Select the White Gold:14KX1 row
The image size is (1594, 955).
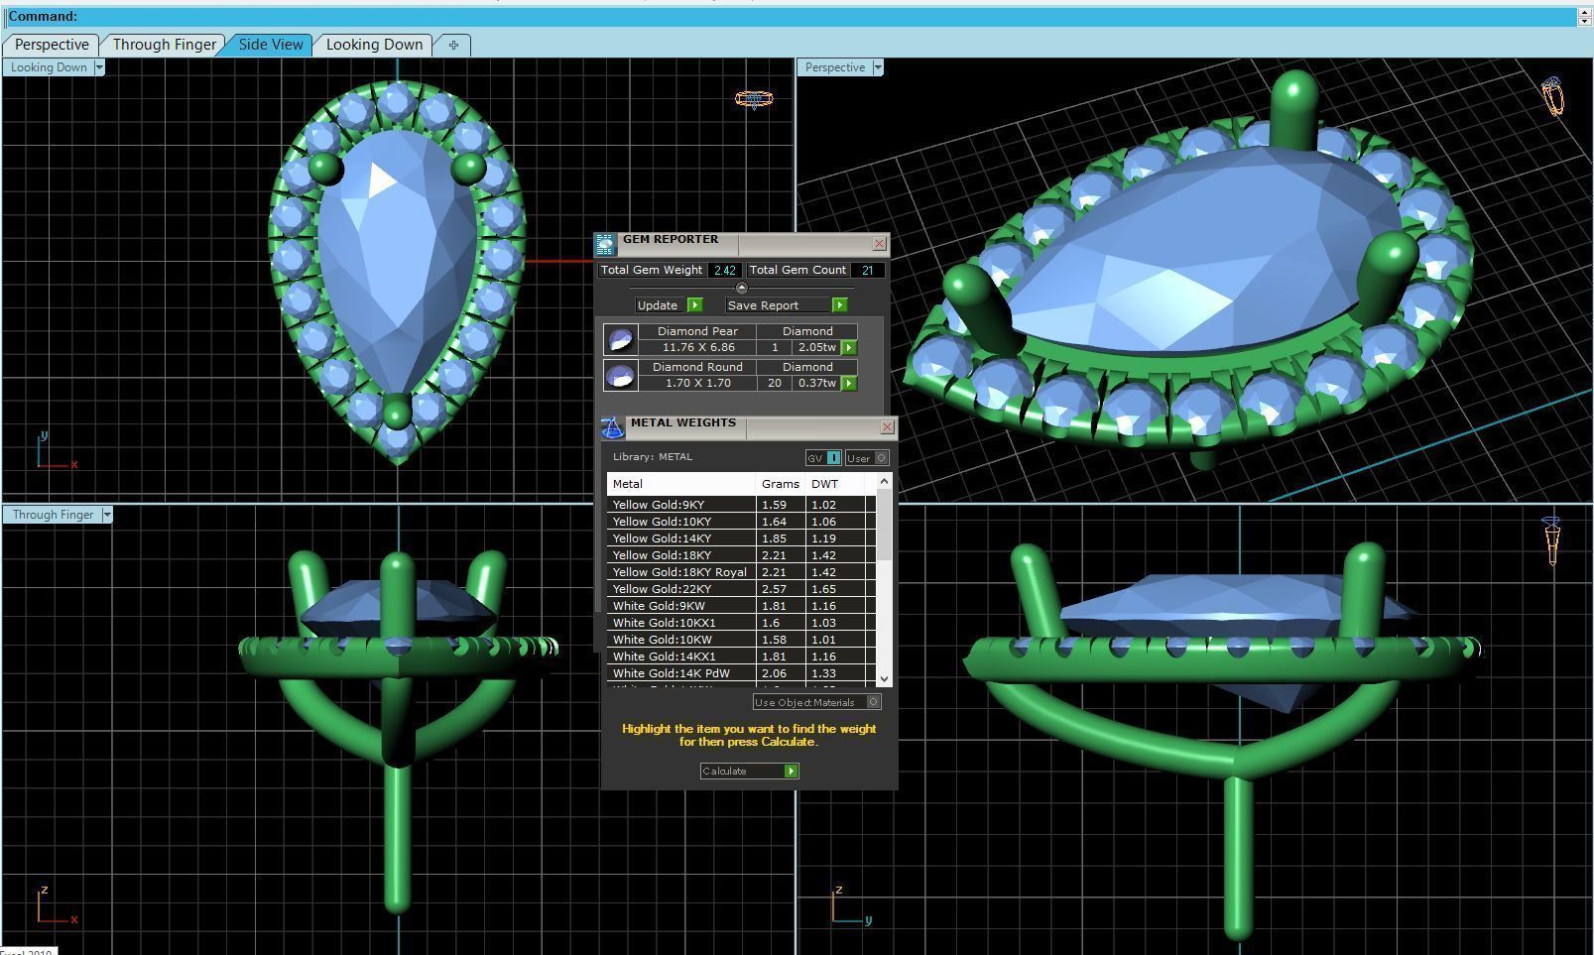[x=741, y=657]
